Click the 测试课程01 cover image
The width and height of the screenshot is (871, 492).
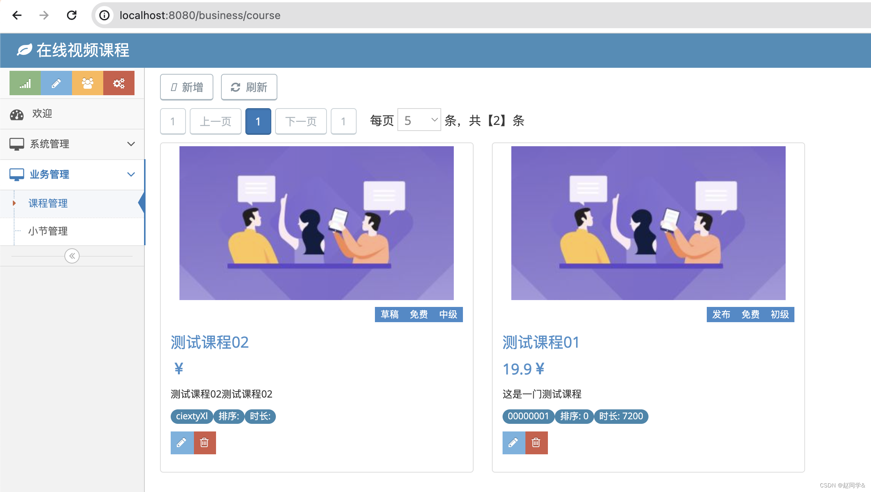pos(648,223)
